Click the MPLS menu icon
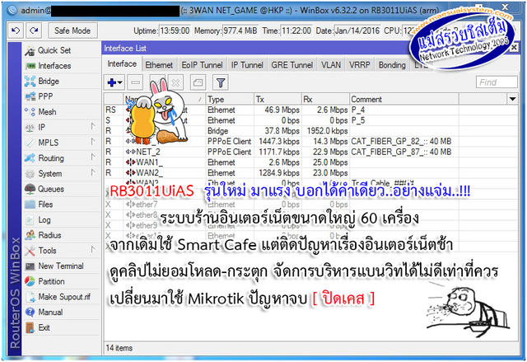 pos(30,143)
